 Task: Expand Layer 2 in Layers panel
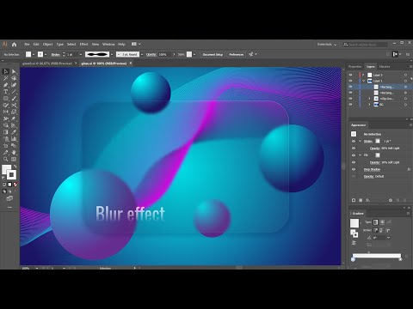point(363,75)
